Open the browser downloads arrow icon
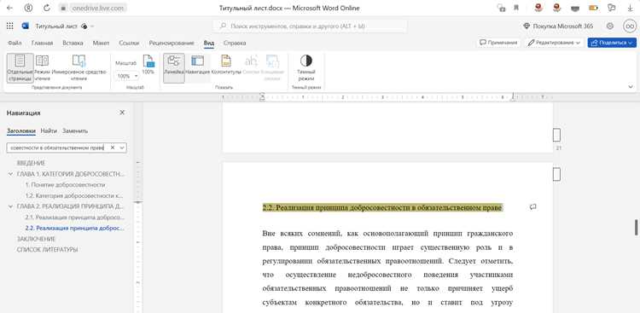Viewport: 640px width, 313px height. (x=631, y=8)
